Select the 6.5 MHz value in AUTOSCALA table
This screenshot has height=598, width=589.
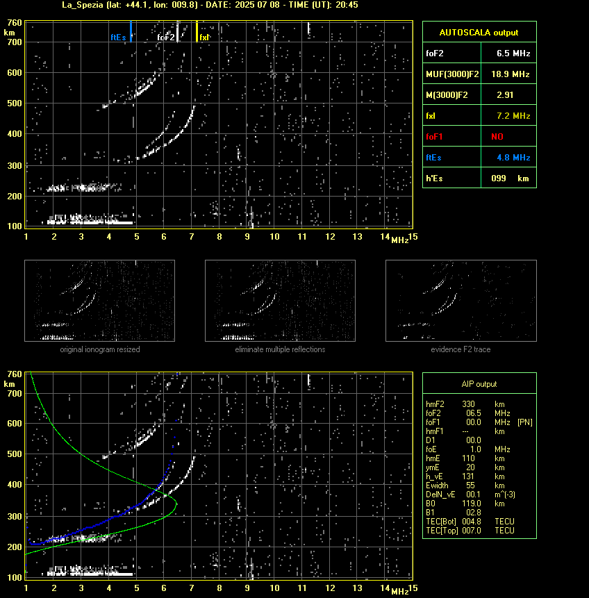513,53
